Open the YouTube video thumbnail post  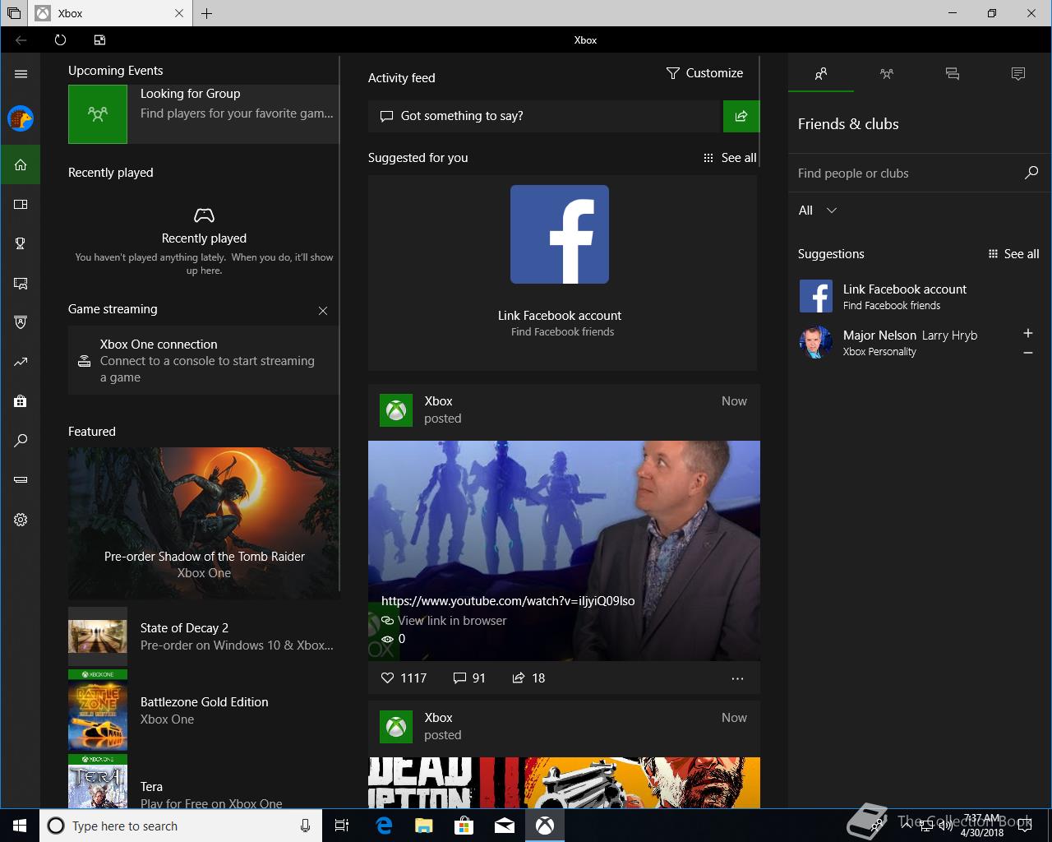click(564, 551)
